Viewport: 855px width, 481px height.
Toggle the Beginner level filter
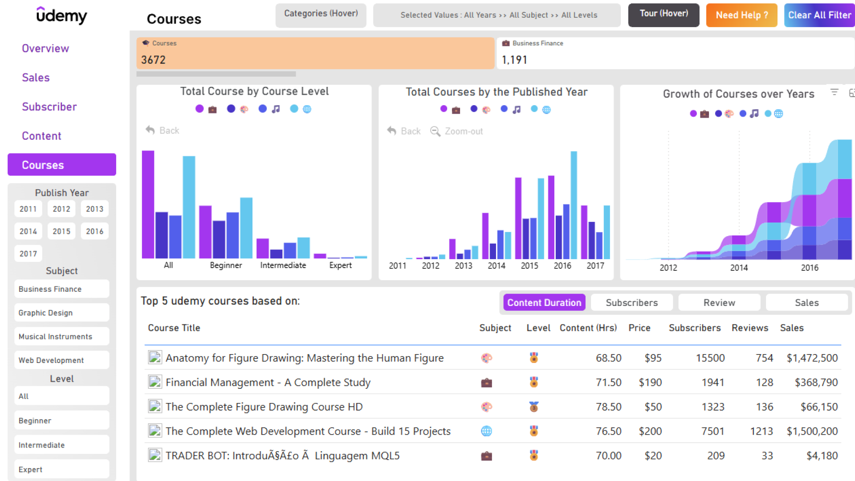click(61, 420)
